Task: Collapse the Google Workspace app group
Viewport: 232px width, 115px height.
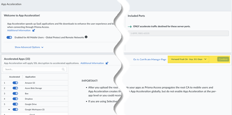Action: coord(9,110)
